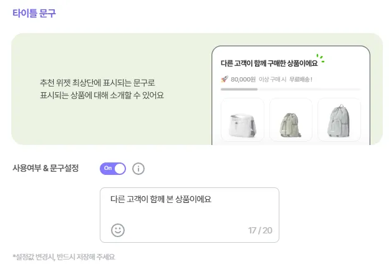Click the green sparkle icon by preview title

(x=321, y=59)
